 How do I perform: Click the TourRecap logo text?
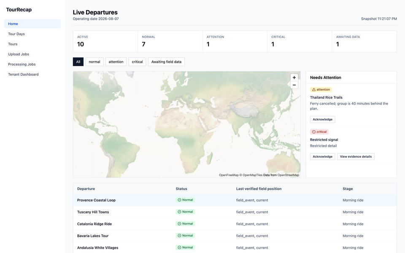tap(19, 10)
